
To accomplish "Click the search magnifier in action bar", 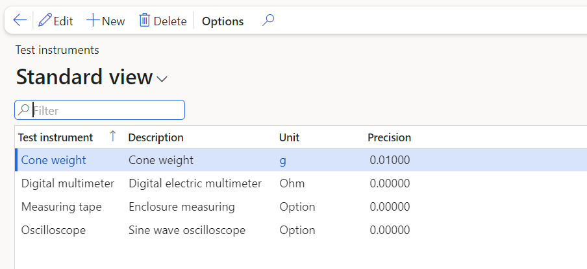I will 268,21.
